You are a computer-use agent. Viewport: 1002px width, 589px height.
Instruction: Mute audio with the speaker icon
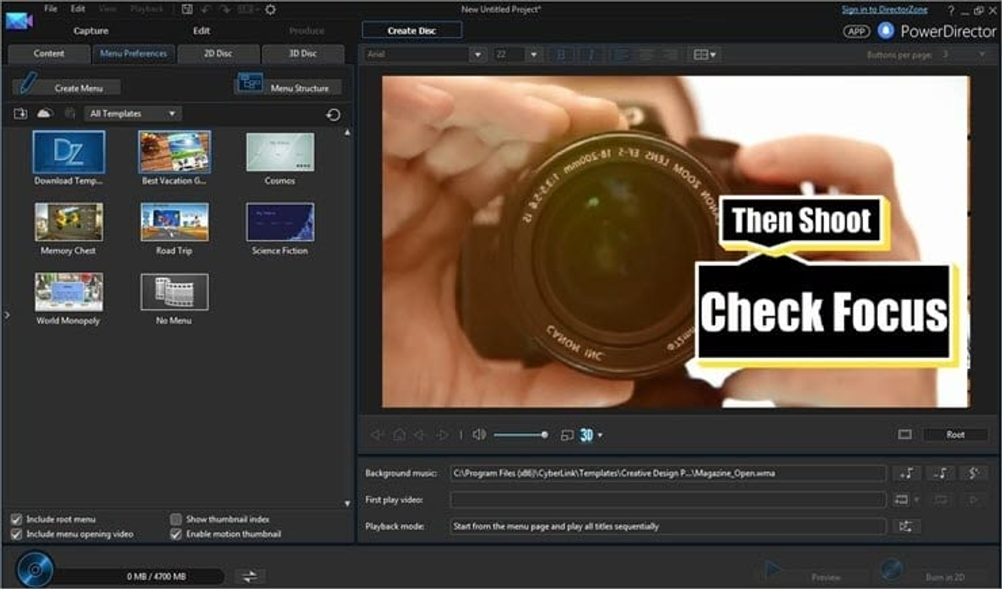[478, 434]
